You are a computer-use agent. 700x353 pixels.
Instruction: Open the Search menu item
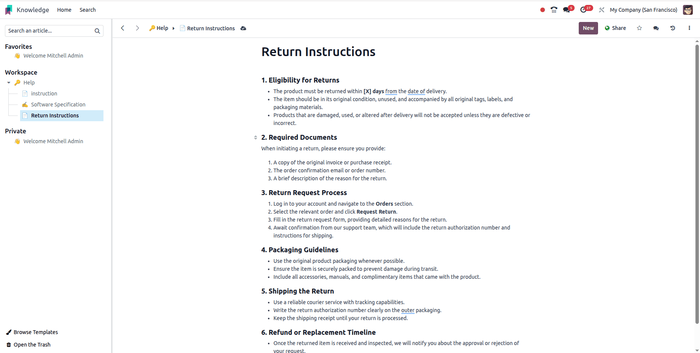[88, 10]
